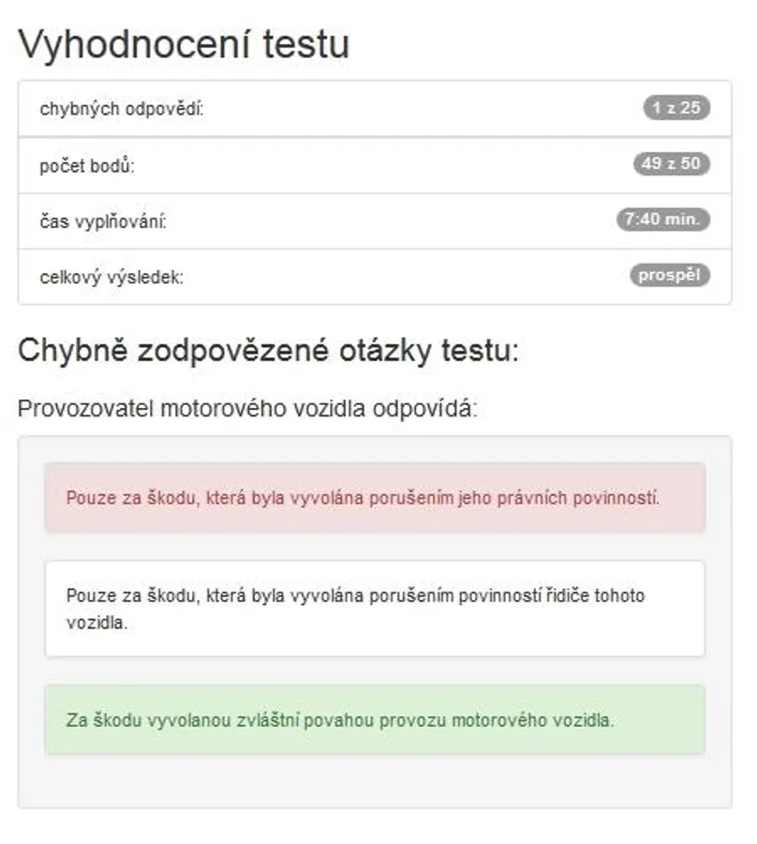The image size is (757, 844).
Task: Select the "prospěl" result badge
Action: [670, 276]
